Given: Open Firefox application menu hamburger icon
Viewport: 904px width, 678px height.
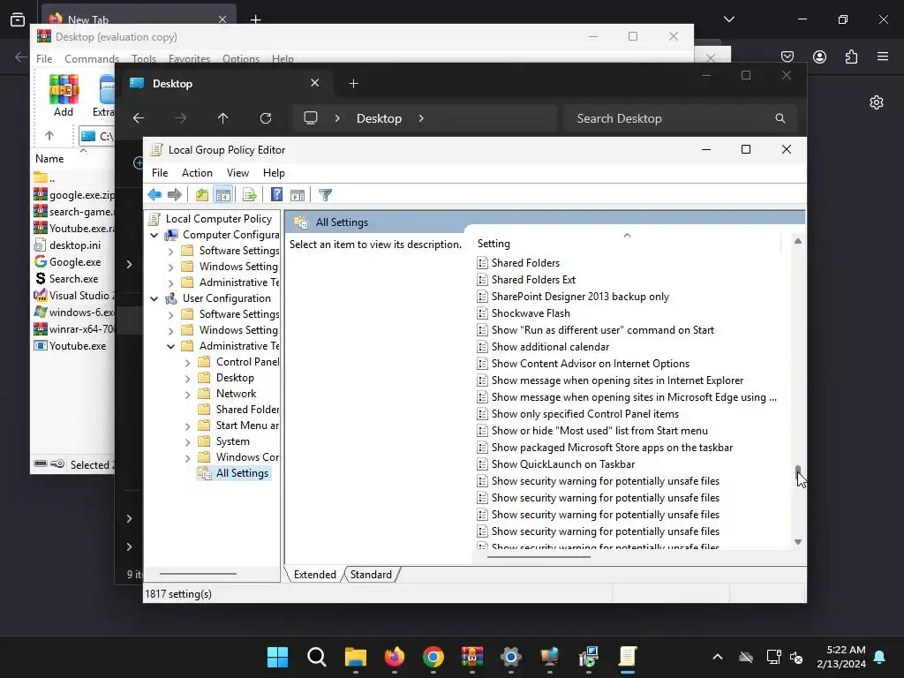Looking at the screenshot, I should (883, 56).
